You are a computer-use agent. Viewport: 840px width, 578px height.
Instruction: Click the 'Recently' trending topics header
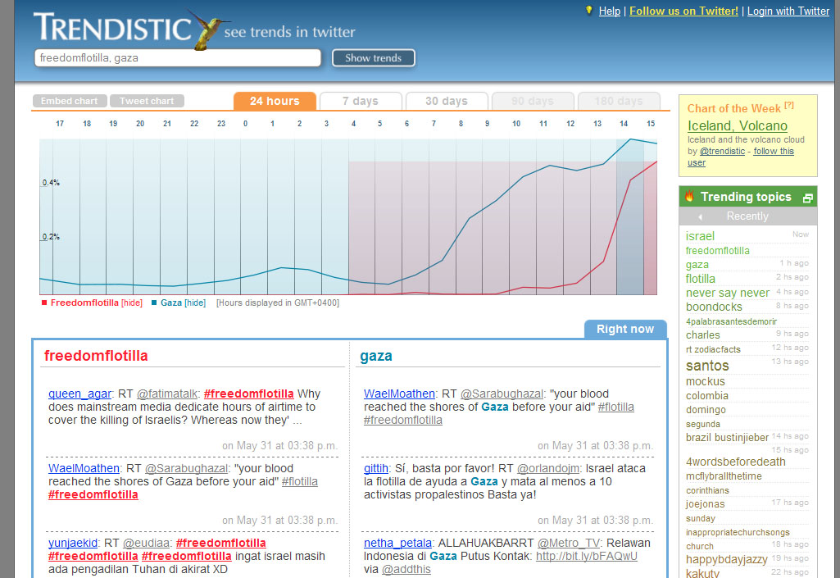tap(747, 216)
